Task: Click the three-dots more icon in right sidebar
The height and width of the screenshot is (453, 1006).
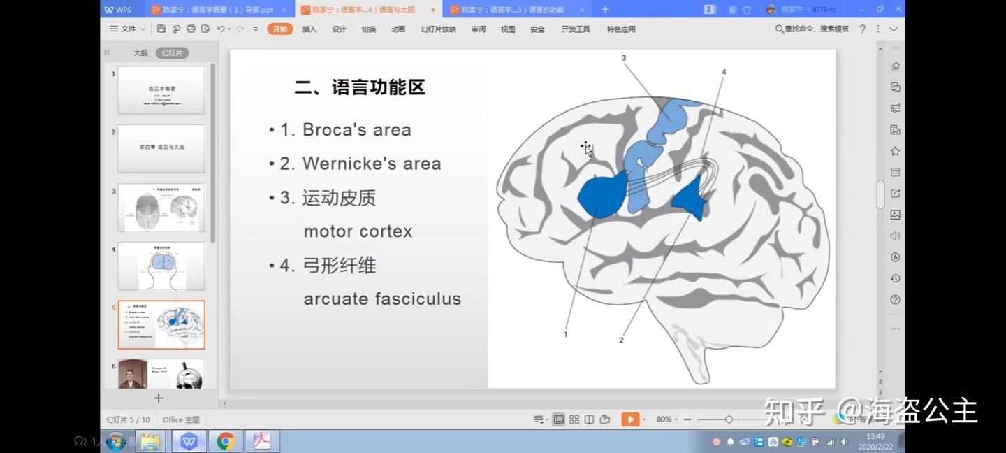Action: point(895,329)
